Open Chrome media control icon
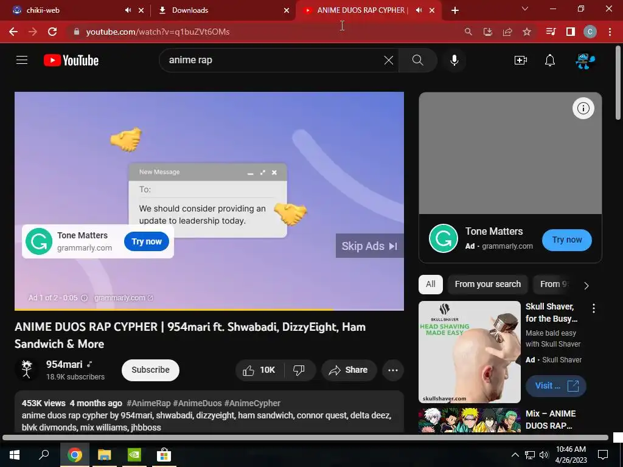The width and height of the screenshot is (623, 467). [x=551, y=32]
